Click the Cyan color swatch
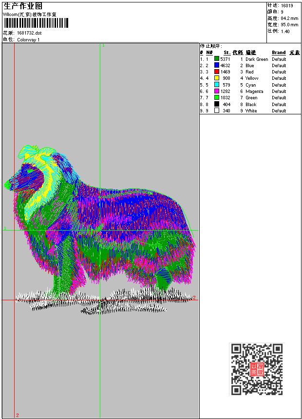This screenshot has width=302, height=419. (217, 85)
